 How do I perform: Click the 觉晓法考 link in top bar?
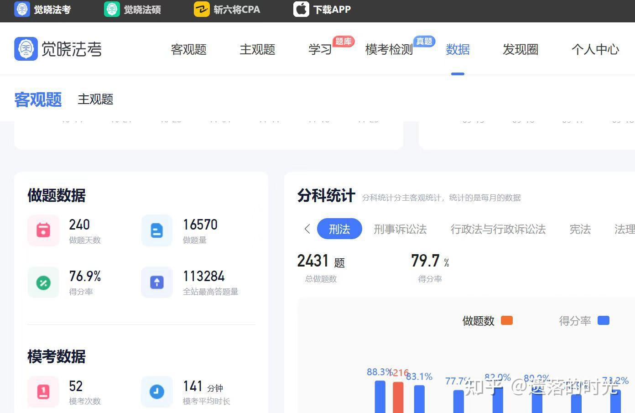pos(52,10)
